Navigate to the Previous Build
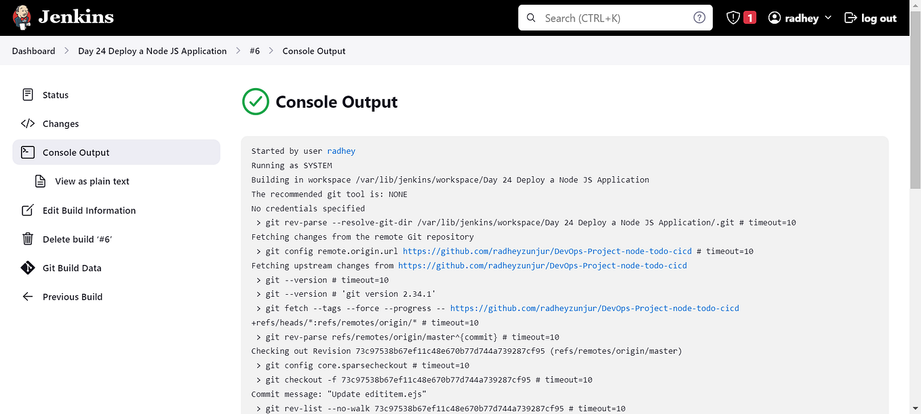 coord(72,297)
